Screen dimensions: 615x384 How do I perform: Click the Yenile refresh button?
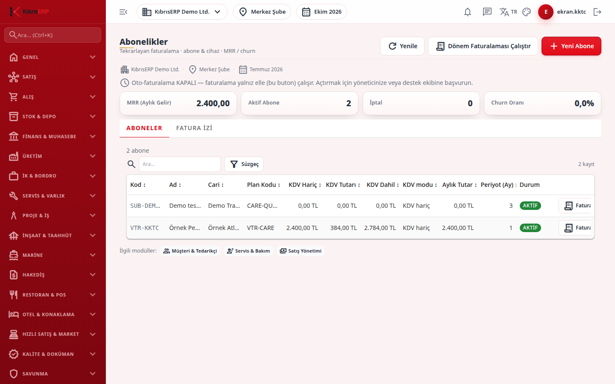(402, 46)
